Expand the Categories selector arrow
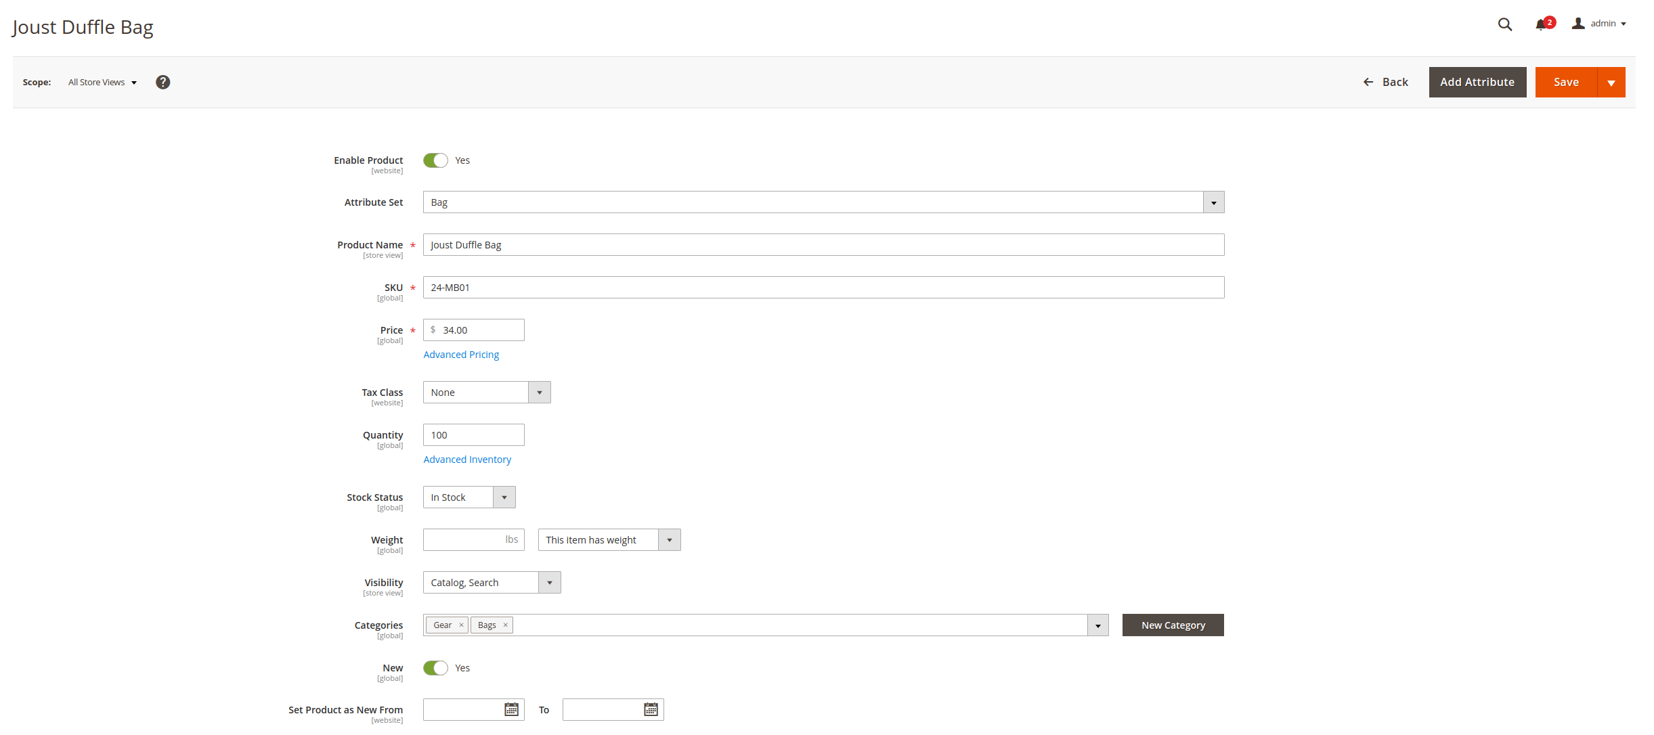This screenshot has height=735, width=1654. pos(1097,625)
